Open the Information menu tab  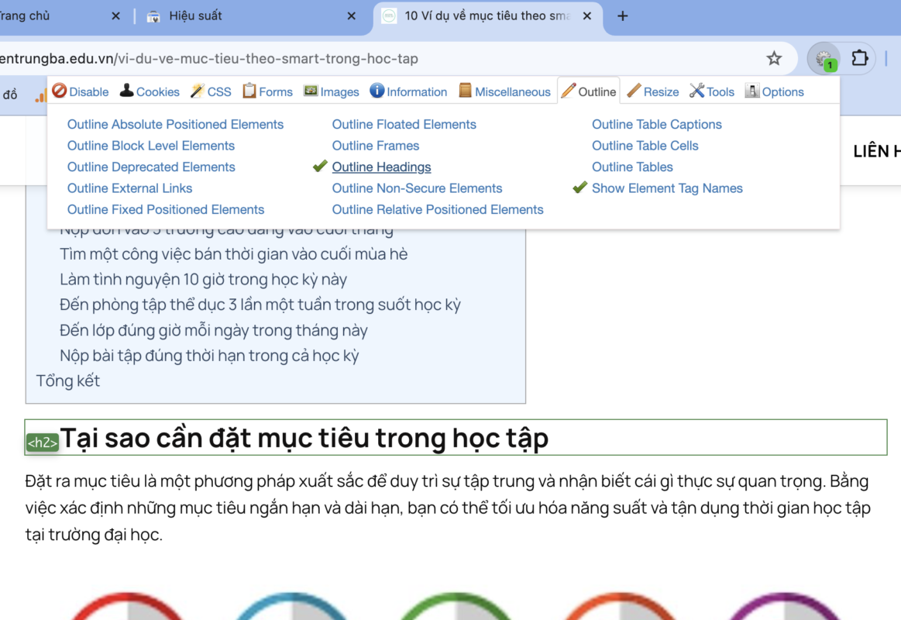tap(408, 91)
